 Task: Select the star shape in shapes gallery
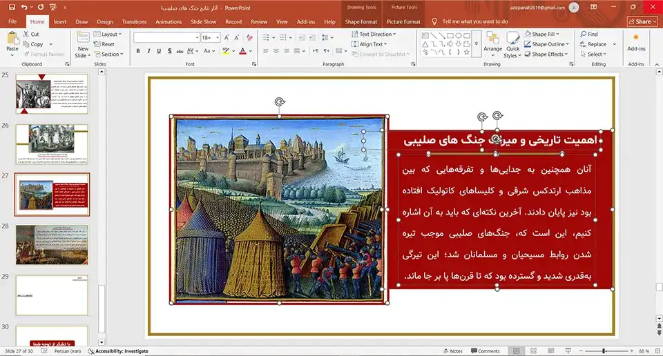[x=466, y=52]
